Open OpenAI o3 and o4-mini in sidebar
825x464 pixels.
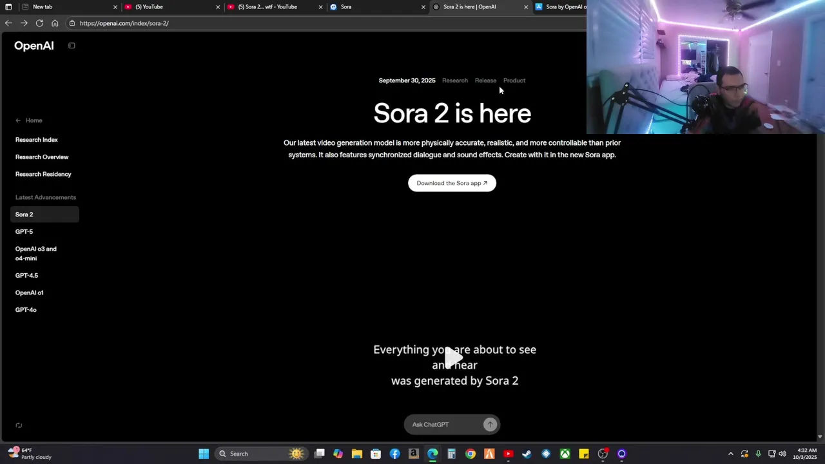(x=36, y=253)
